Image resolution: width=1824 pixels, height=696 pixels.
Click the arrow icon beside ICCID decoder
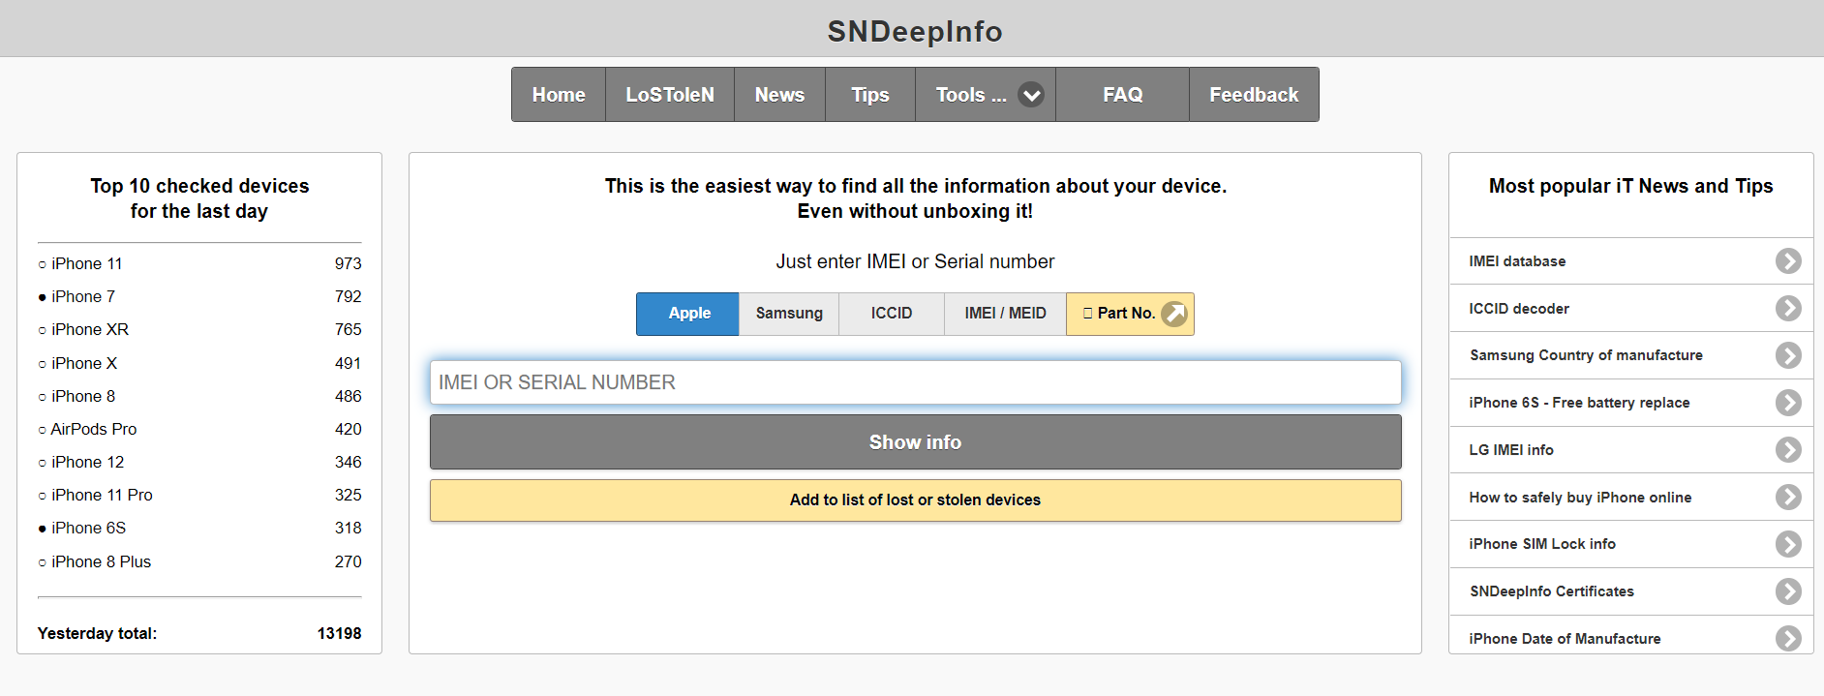(1788, 308)
